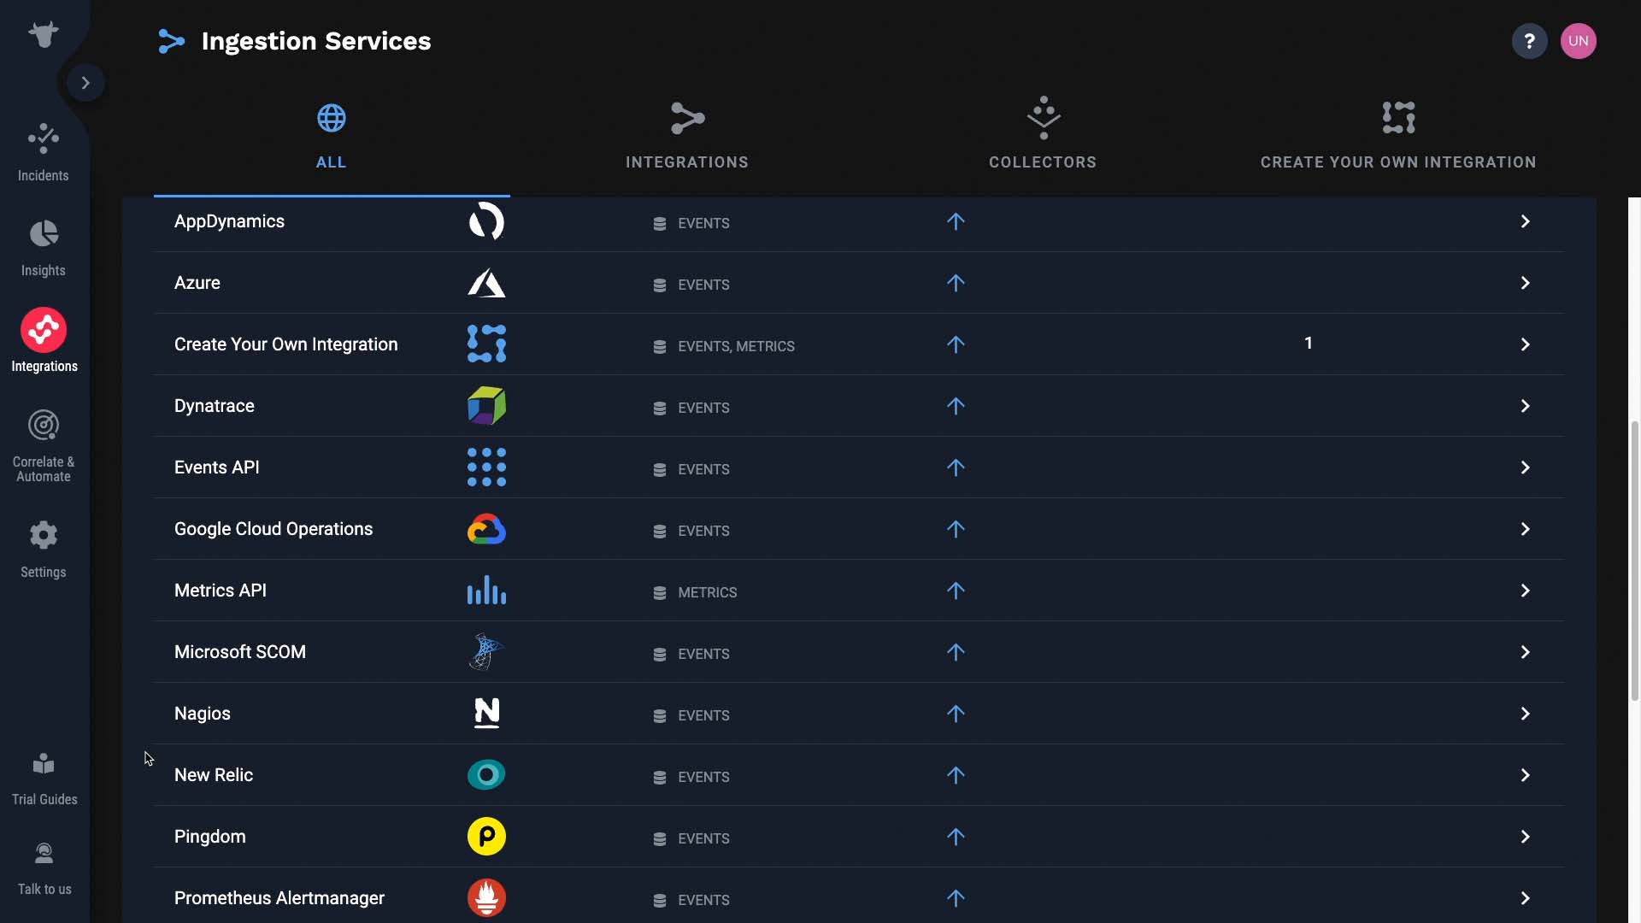The image size is (1641, 923).
Task: Click the Pingdom logo icon
Action: (x=486, y=836)
